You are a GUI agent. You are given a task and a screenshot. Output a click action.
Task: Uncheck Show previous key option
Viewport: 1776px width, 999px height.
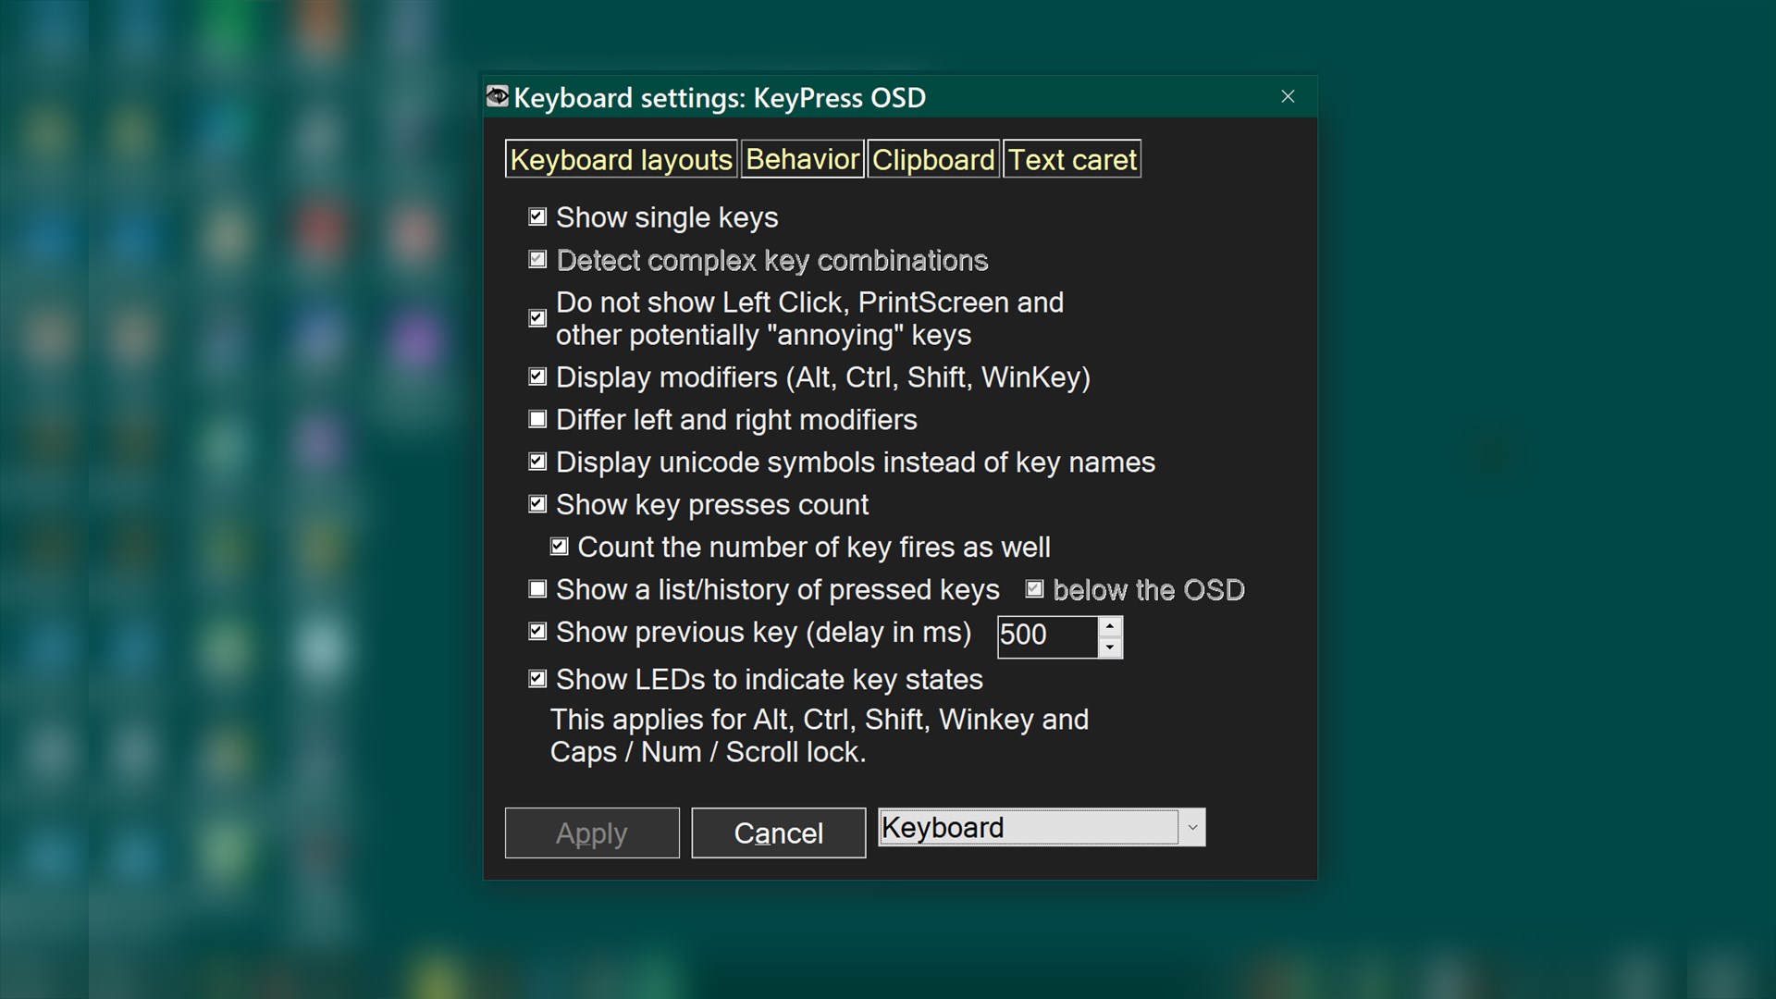(x=537, y=632)
